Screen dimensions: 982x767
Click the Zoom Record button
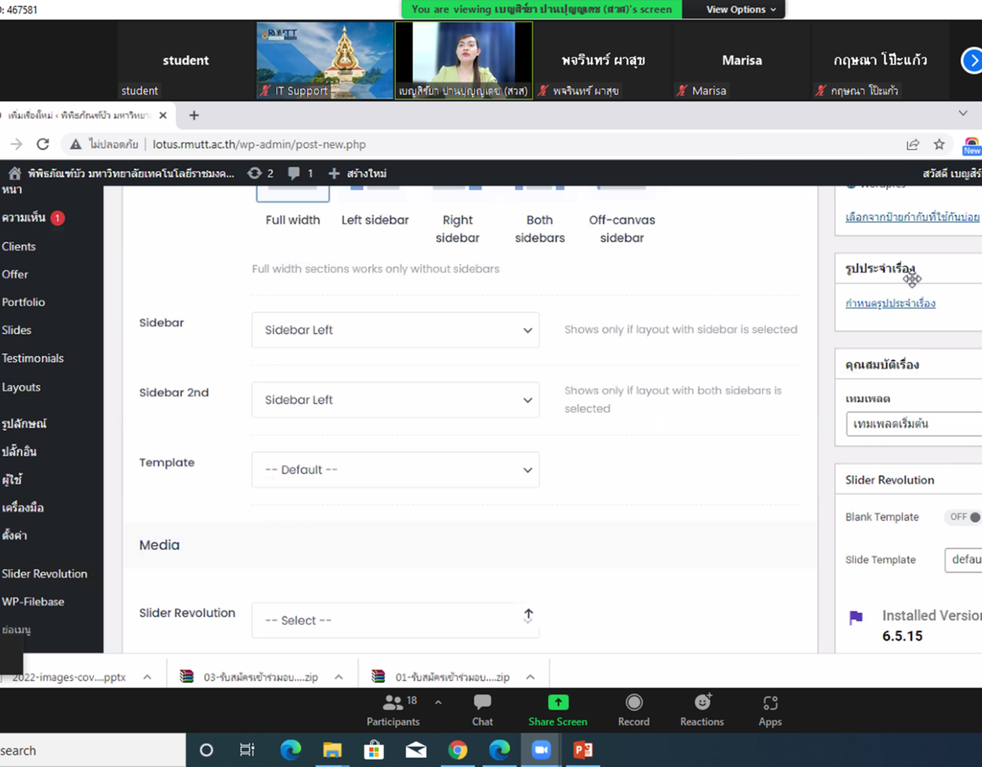[634, 710]
